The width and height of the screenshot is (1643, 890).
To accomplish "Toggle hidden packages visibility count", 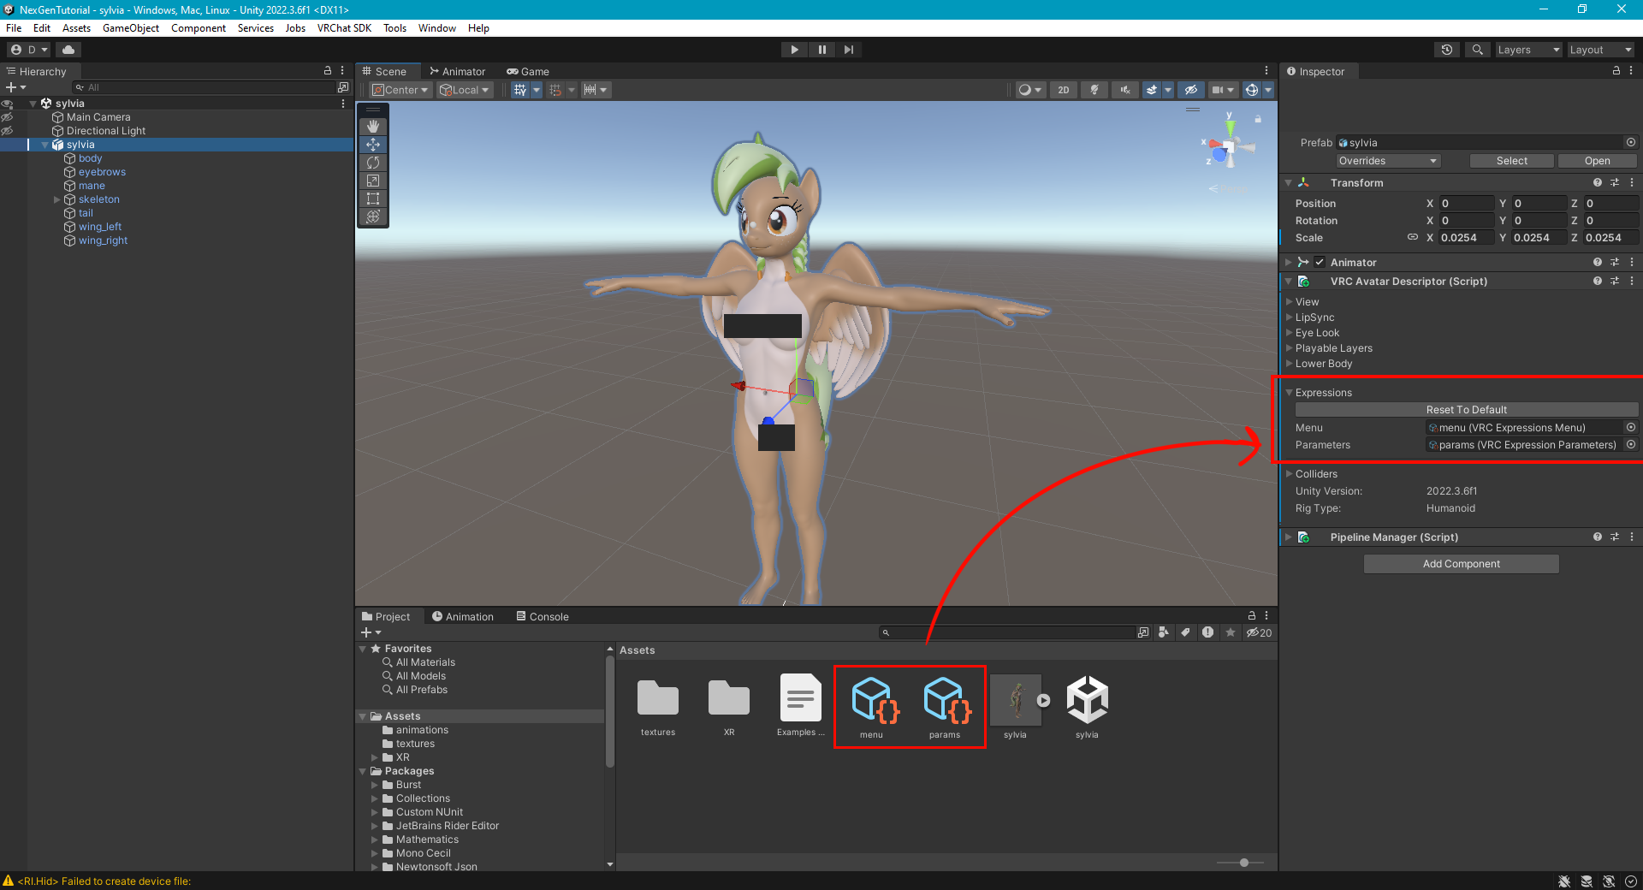I will tap(1259, 632).
